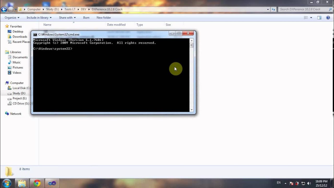Sort files by Date modified column

click(116, 25)
